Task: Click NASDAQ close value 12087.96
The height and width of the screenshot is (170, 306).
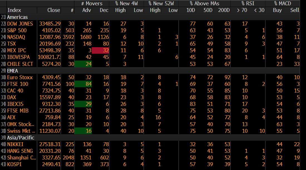Action: pyautogui.click(x=50, y=37)
